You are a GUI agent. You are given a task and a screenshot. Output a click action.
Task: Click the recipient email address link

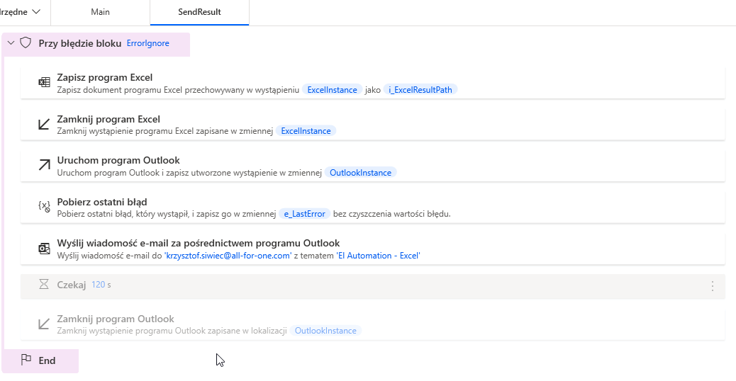pyautogui.click(x=228, y=255)
